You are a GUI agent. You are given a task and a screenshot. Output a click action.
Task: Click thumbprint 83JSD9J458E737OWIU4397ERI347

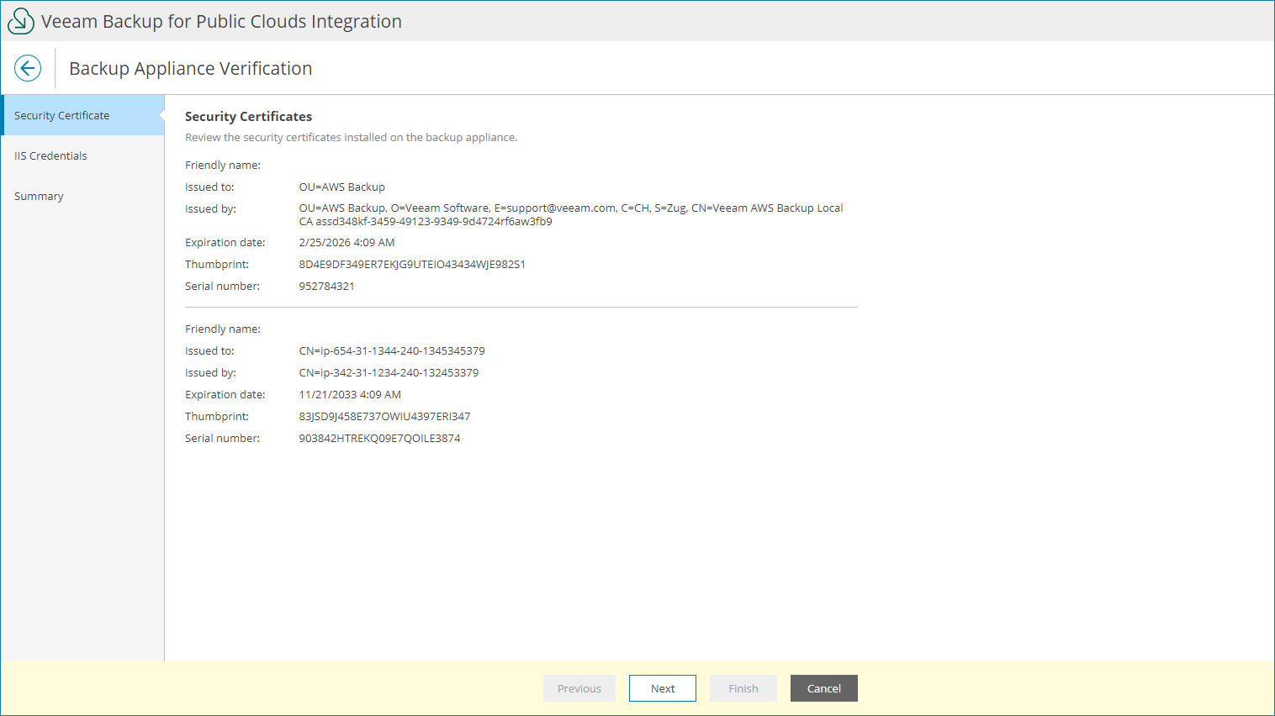click(384, 416)
